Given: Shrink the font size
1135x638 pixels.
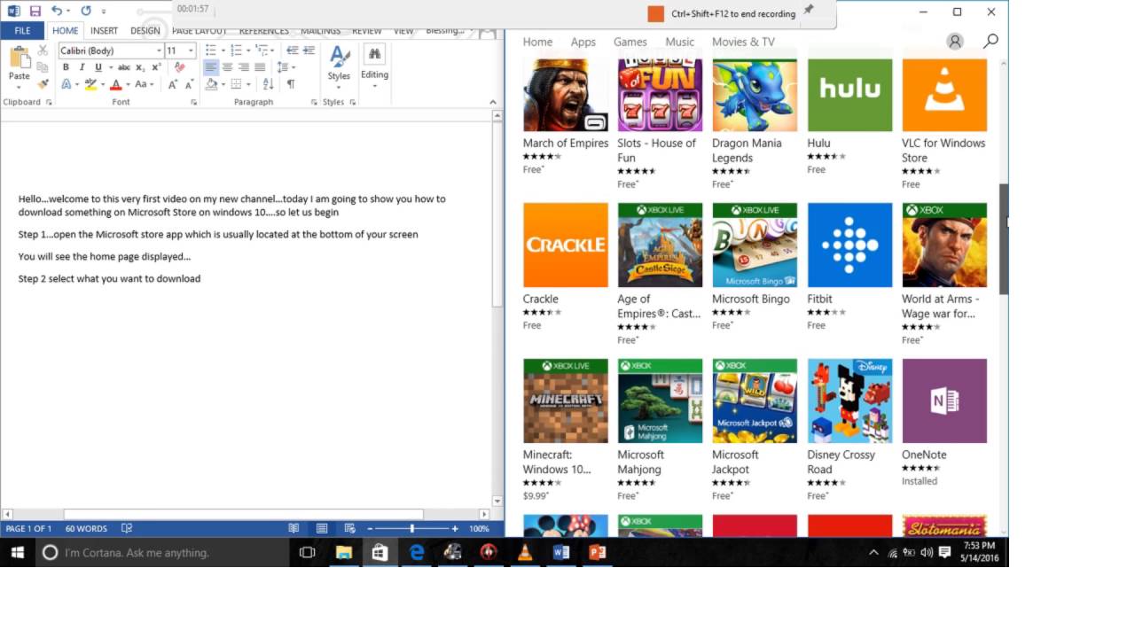Looking at the screenshot, I should [189, 84].
